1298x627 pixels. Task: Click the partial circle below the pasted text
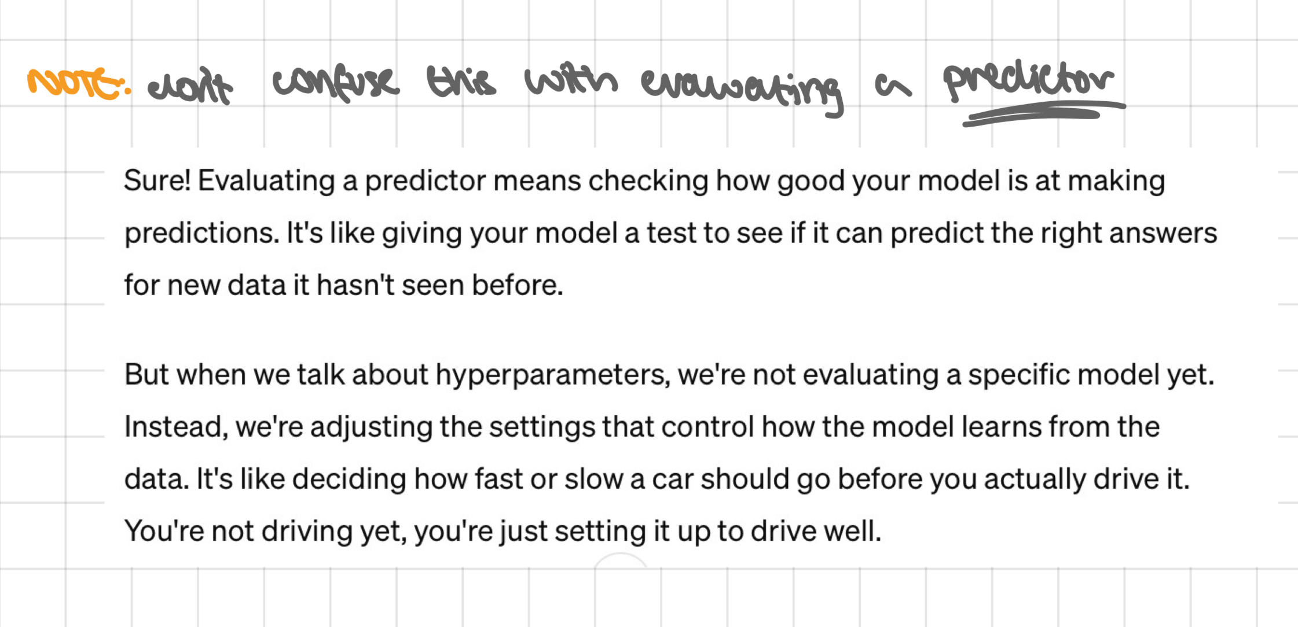click(x=621, y=560)
